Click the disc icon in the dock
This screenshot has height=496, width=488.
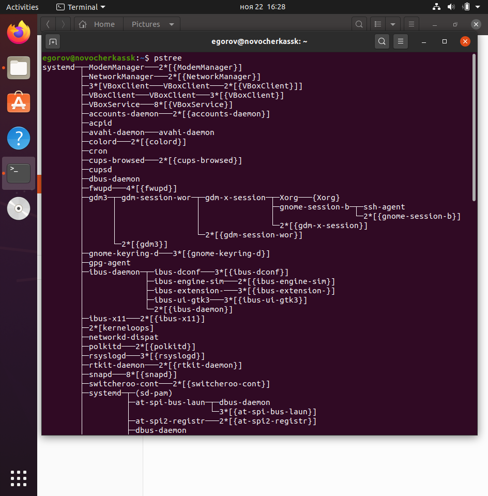[19, 208]
